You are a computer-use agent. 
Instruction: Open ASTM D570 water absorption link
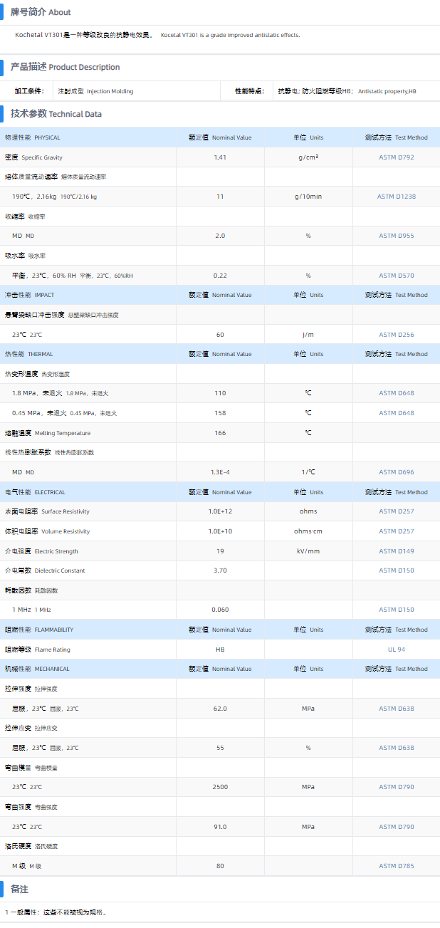click(x=396, y=276)
